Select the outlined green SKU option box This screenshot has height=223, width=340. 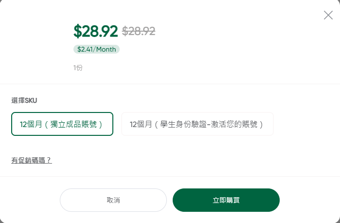(x=62, y=124)
